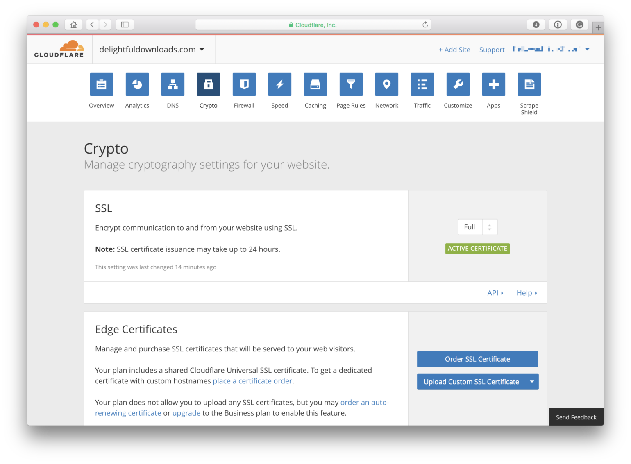
Task: Open the SSL mode dropdown showing Full
Action: click(477, 227)
